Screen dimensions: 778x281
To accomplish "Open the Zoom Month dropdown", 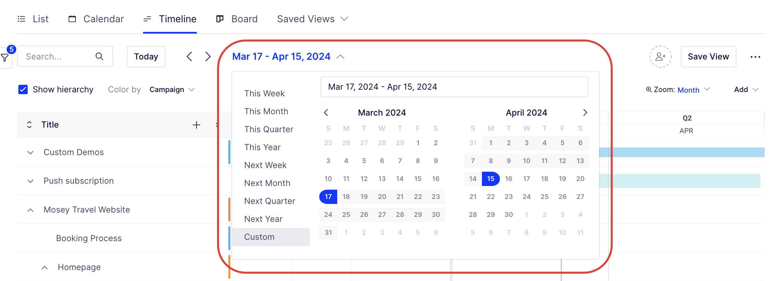I will tap(693, 90).
